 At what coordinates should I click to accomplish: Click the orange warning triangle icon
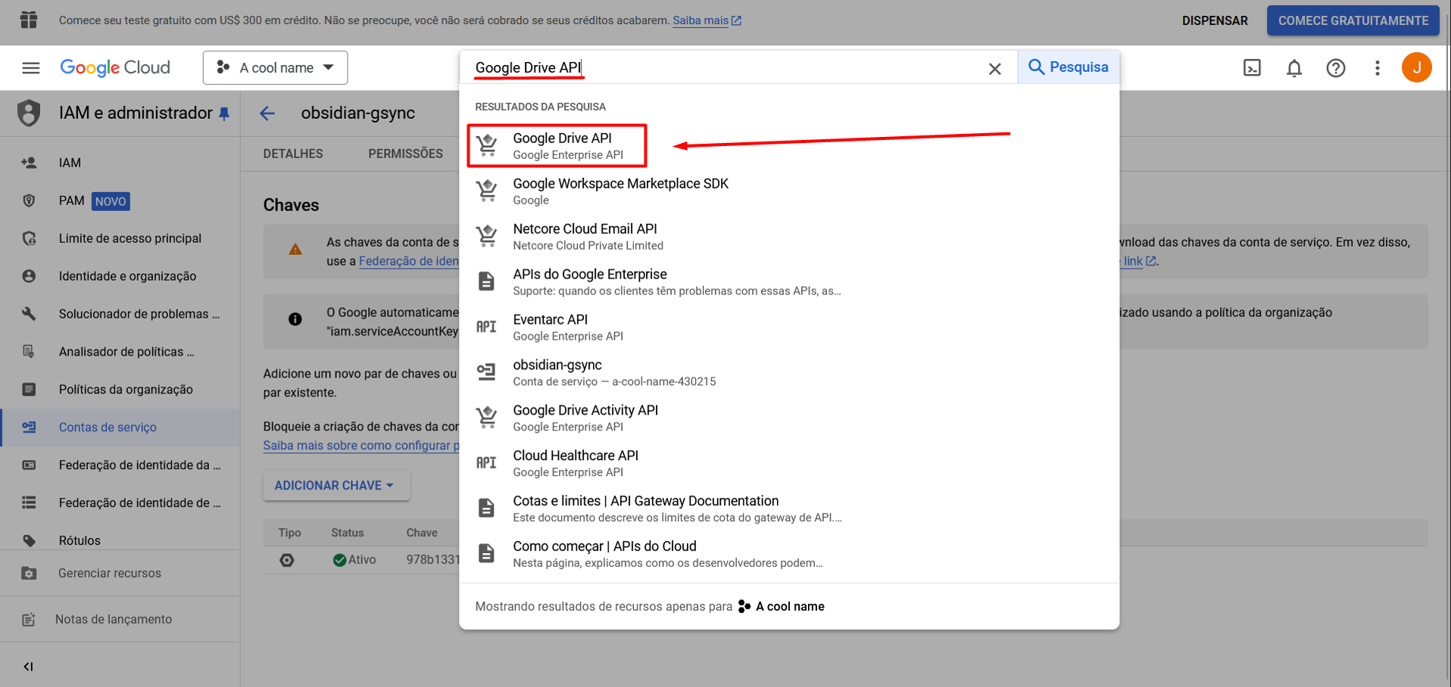[295, 249]
